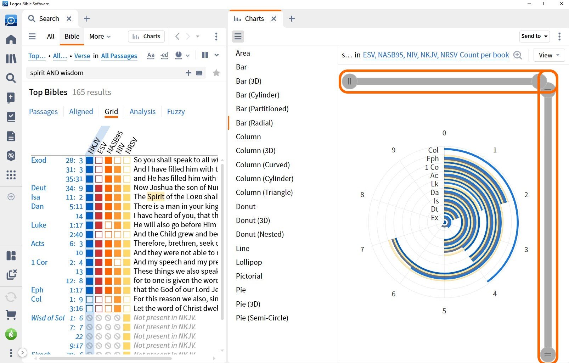Image resolution: width=569 pixels, height=363 pixels.
Task: Toggle the parallel columns pause-like button
Action: [205, 55]
